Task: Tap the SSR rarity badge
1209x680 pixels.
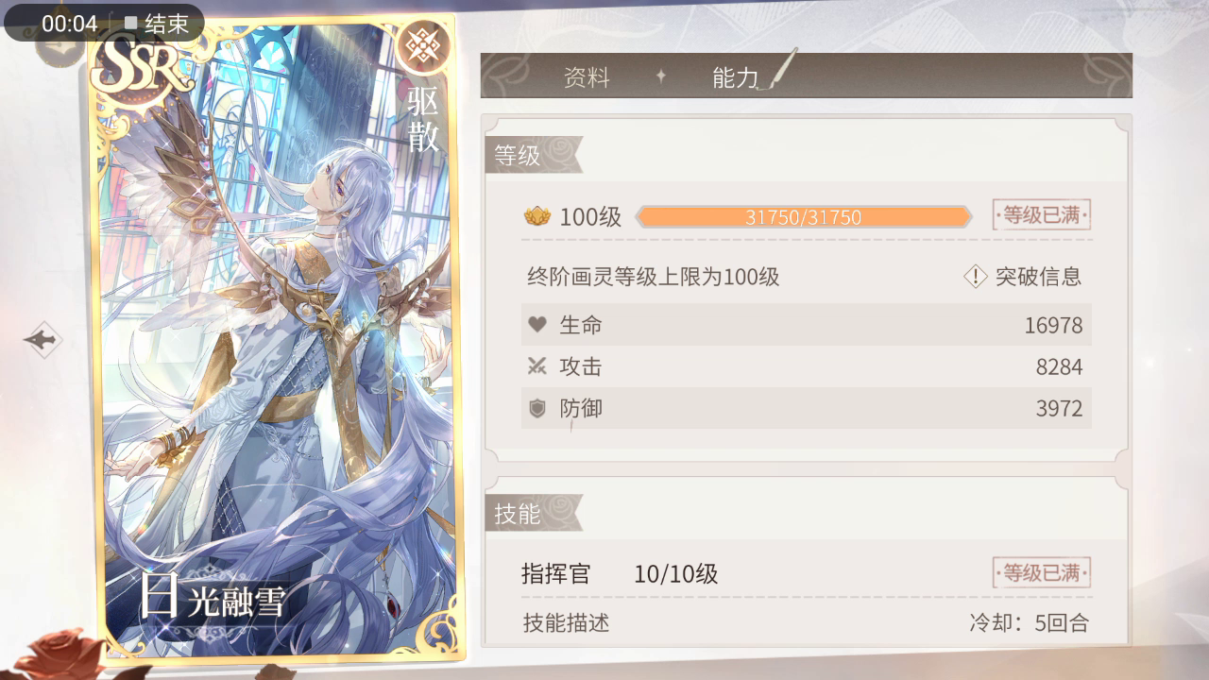Action: pyautogui.click(x=136, y=62)
